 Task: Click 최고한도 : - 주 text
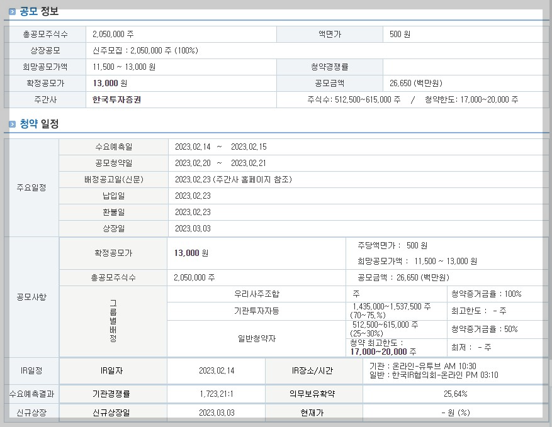(478, 311)
